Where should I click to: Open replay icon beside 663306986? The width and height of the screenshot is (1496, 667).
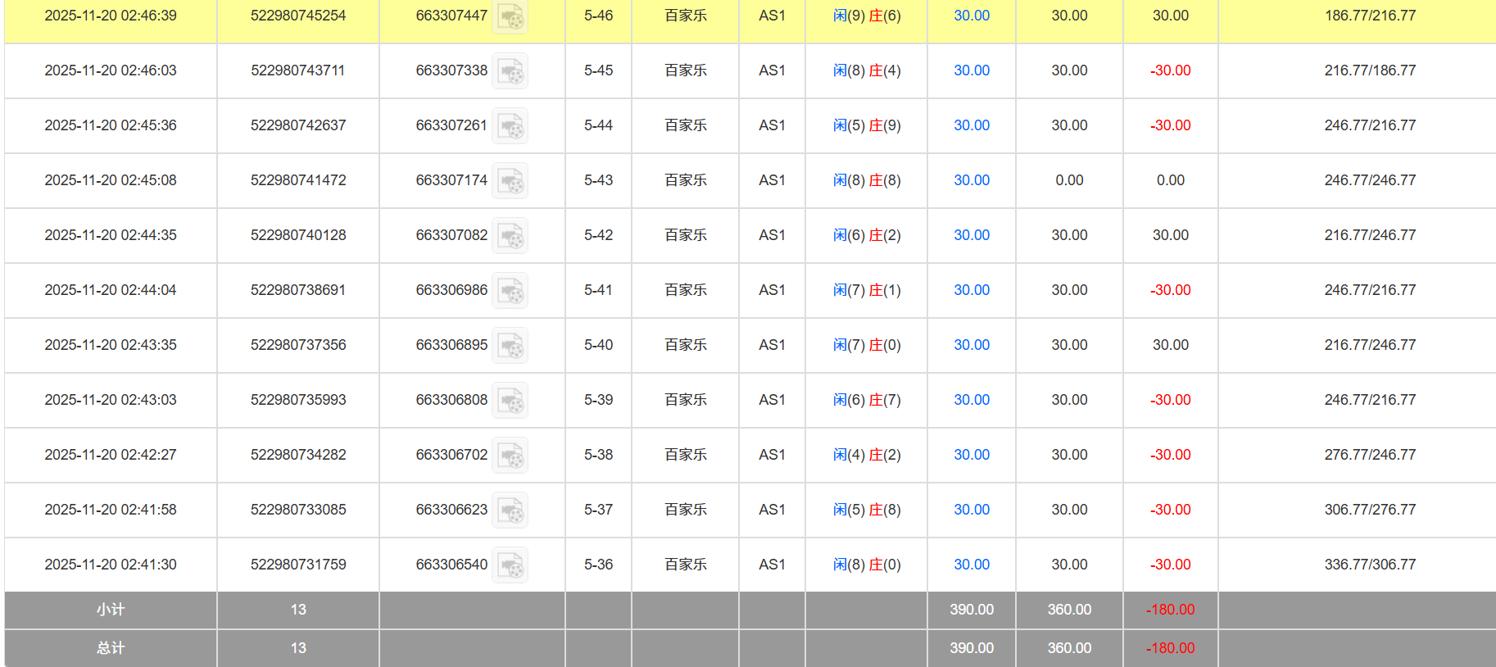click(x=510, y=291)
